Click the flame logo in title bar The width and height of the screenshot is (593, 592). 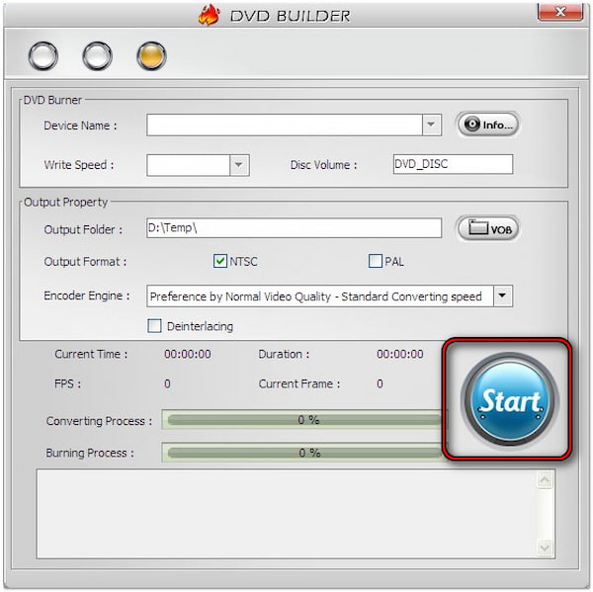pos(209,14)
